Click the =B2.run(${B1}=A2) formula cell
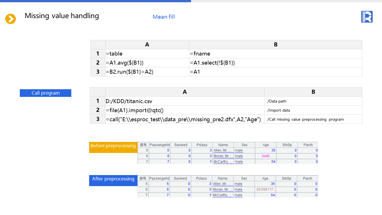Image resolution: width=382 pixels, height=215 pixels. pos(147,72)
